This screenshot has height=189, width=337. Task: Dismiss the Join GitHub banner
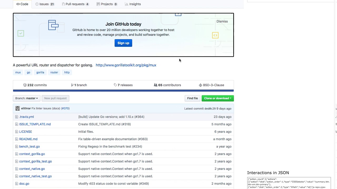pyautogui.click(x=222, y=21)
